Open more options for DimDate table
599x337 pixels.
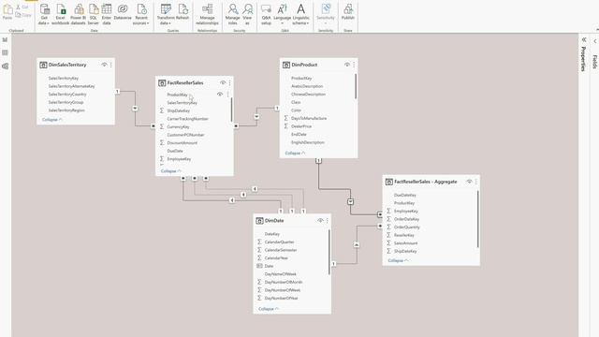point(328,221)
